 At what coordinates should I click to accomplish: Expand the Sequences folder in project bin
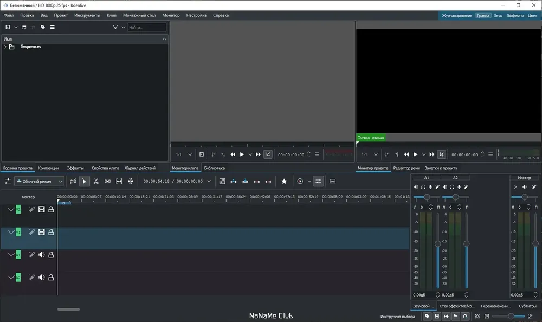(5, 47)
